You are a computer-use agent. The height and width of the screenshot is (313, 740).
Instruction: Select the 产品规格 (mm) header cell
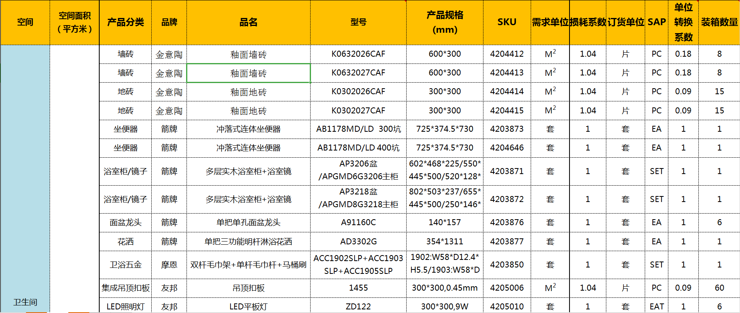(x=445, y=22)
